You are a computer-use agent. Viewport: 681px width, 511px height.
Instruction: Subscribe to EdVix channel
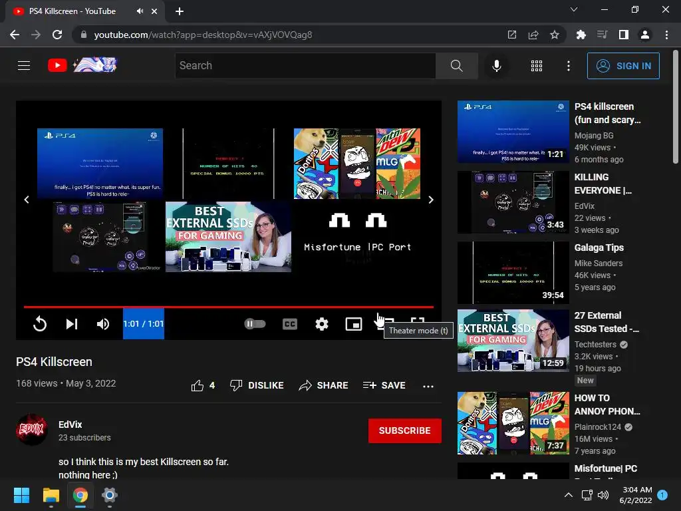[x=405, y=430]
